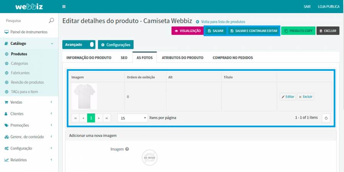Go to the next page arrow in pager
The image size is (344, 172).
click(99, 118)
